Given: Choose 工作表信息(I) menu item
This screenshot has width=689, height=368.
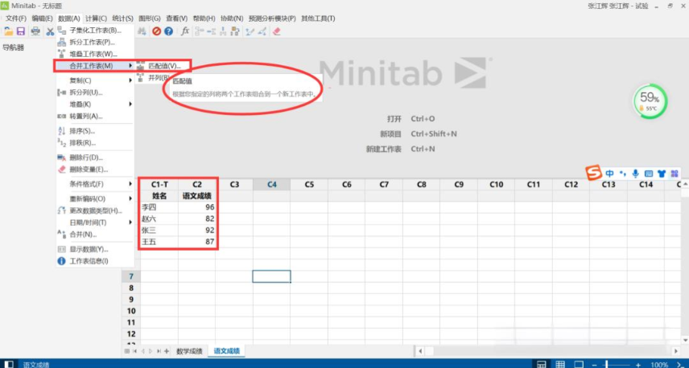Looking at the screenshot, I should (95, 261).
